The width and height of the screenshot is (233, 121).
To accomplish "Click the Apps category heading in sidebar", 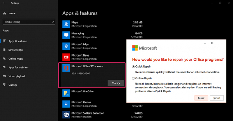I will point(6,31).
